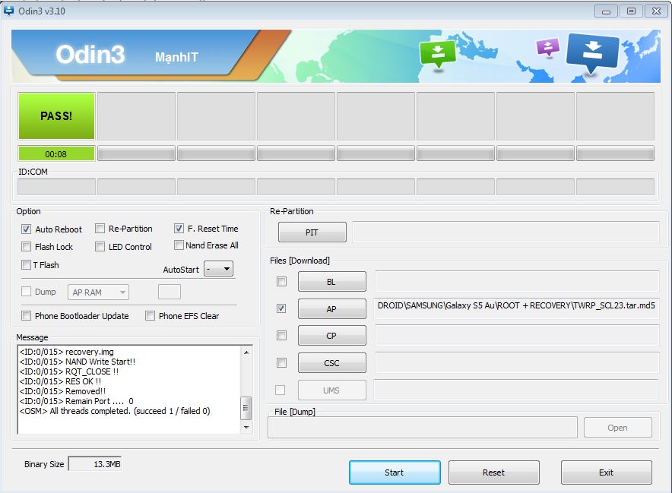Click the blue download bubble icon in banner

592,52
